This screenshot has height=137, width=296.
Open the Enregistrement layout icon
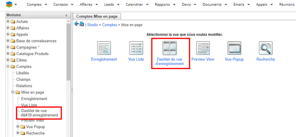[x=104, y=48]
